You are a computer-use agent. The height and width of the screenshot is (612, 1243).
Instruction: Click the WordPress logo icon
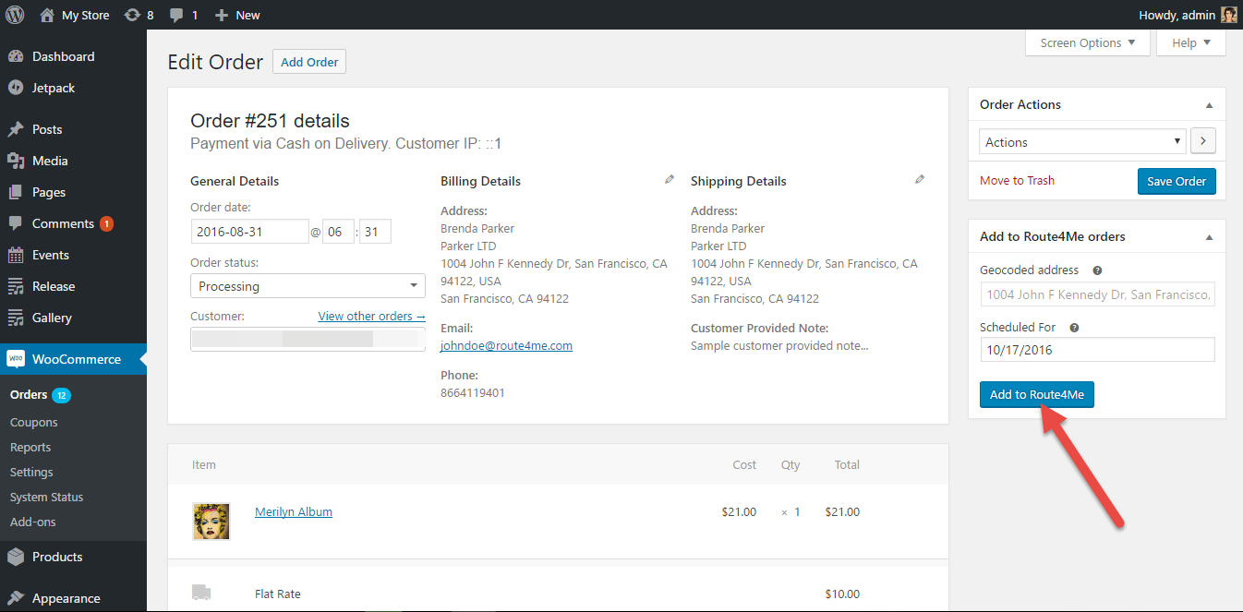[x=15, y=15]
